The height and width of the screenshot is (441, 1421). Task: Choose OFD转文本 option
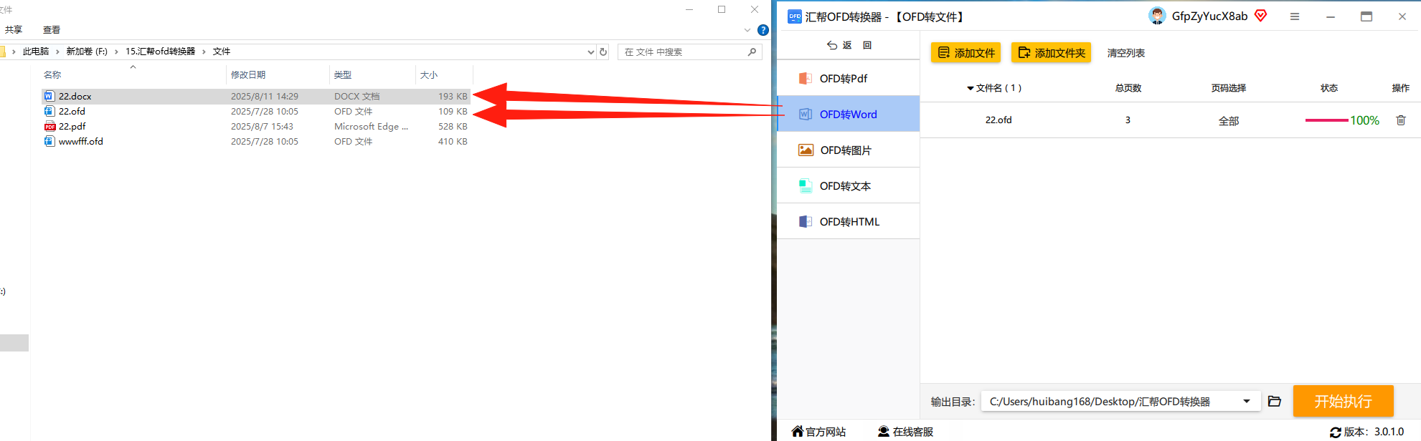click(x=848, y=186)
